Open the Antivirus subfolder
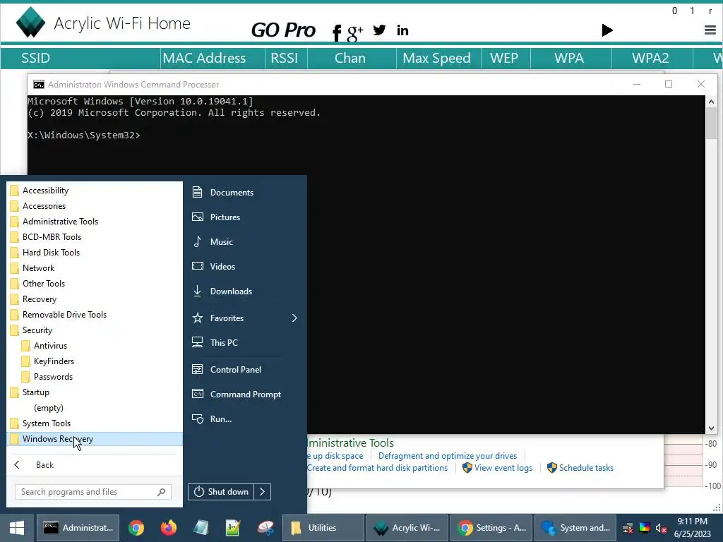This screenshot has width=723, height=542. click(x=95, y=346)
